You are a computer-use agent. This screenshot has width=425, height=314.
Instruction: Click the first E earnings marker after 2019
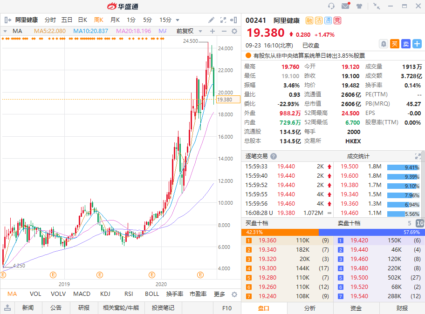point(100,275)
